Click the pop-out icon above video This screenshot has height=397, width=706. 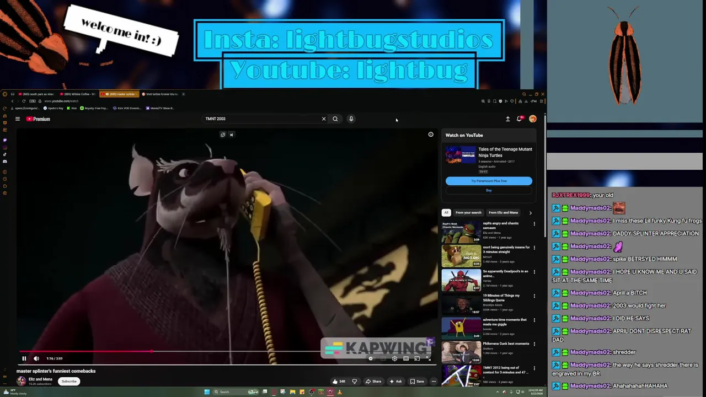coord(223,135)
